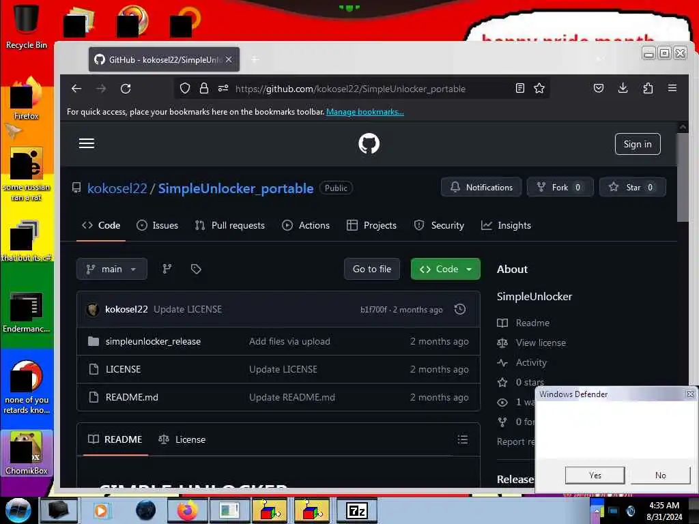Image resolution: width=699 pixels, height=524 pixels.
Task: Open the Firefox application menu
Action: (x=672, y=88)
